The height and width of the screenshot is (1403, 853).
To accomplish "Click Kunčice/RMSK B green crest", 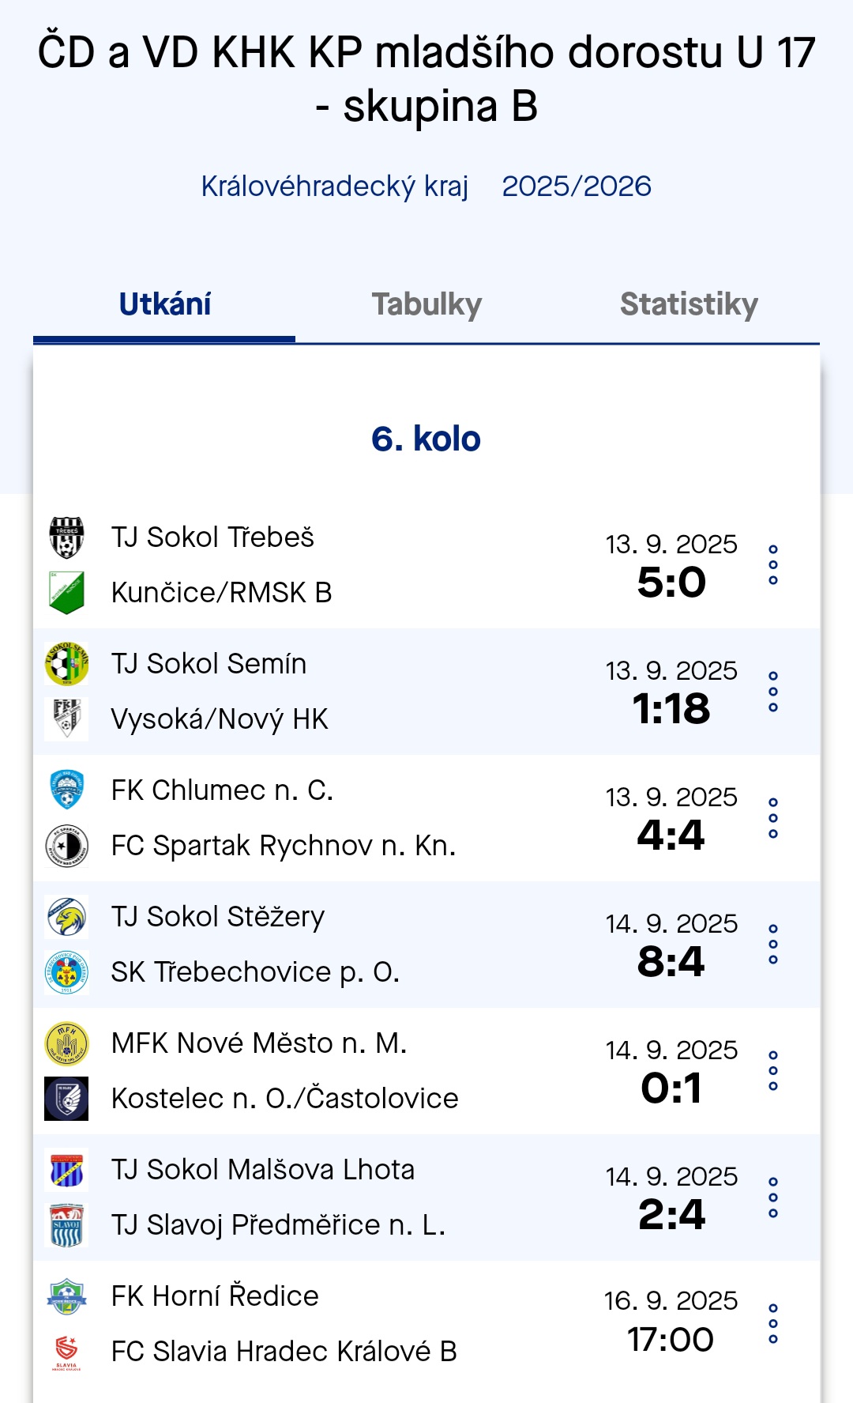I will 66,593.
